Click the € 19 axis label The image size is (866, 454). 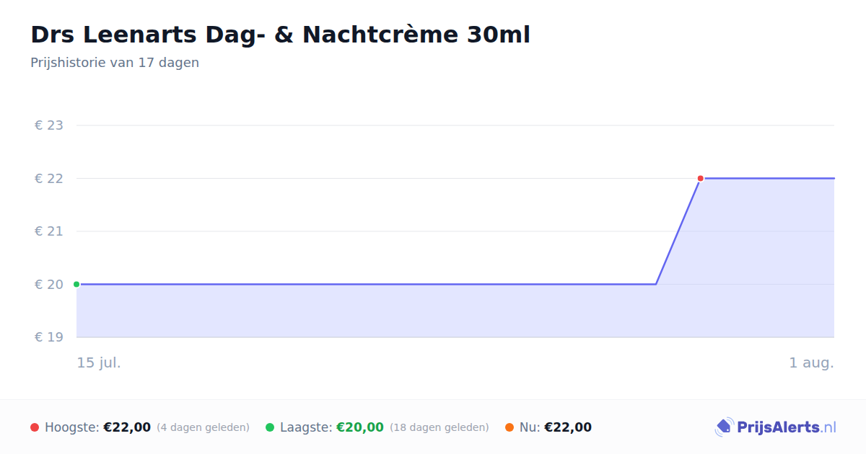[x=49, y=337]
